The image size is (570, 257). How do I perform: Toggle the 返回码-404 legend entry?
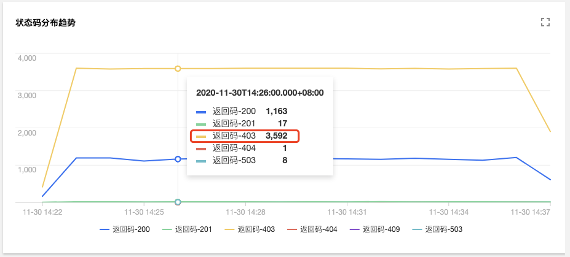click(x=312, y=229)
